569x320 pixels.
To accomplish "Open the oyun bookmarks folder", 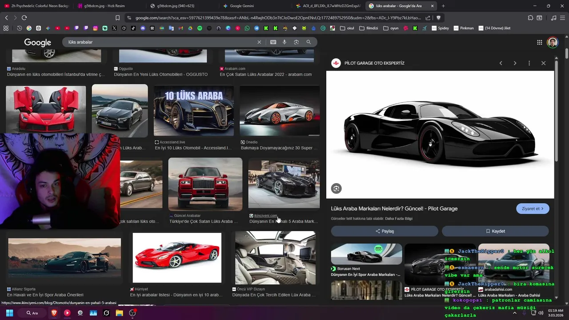I will [390, 28].
